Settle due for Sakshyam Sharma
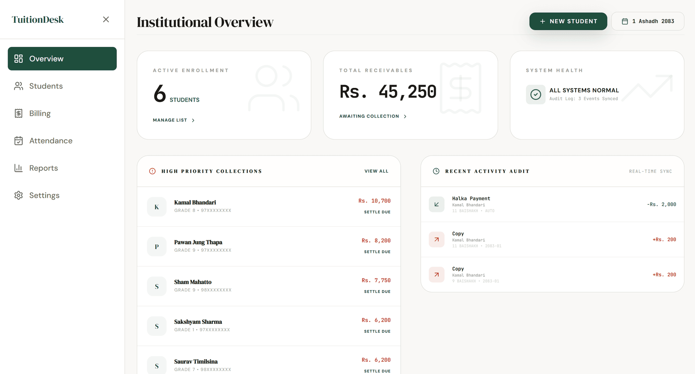 [377, 331]
